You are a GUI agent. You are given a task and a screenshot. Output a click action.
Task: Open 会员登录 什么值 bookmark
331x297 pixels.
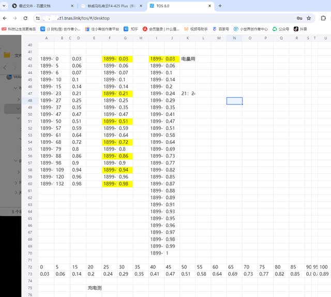pyautogui.click(x=161, y=29)
